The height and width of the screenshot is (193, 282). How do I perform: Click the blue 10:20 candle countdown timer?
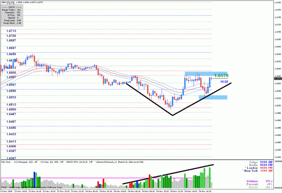[x=224, y=82]
